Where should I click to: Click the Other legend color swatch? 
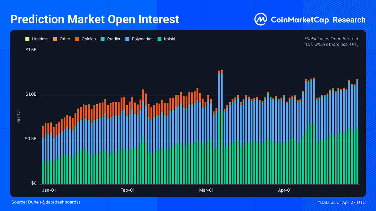point(55,39)
